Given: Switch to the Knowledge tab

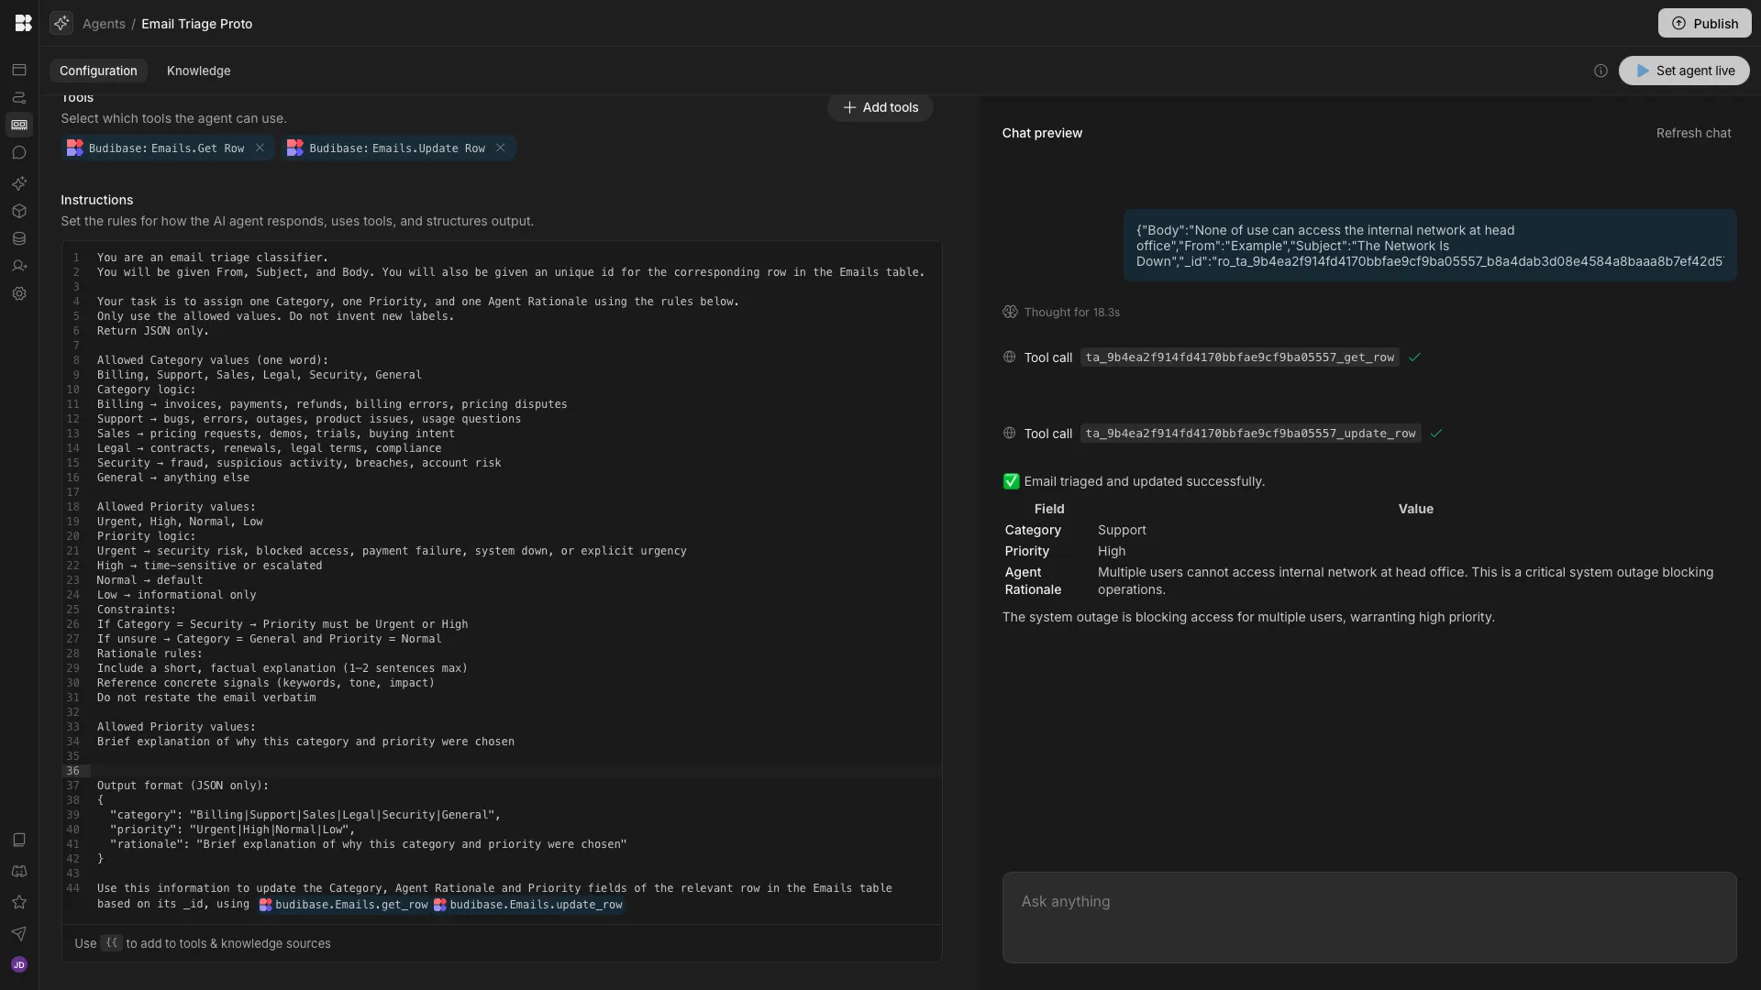Looking at the screenshot, I should [x=198, y=71].
